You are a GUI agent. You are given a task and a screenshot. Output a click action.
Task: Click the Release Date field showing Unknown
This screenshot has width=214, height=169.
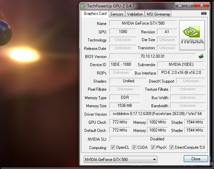coord(123,48)
